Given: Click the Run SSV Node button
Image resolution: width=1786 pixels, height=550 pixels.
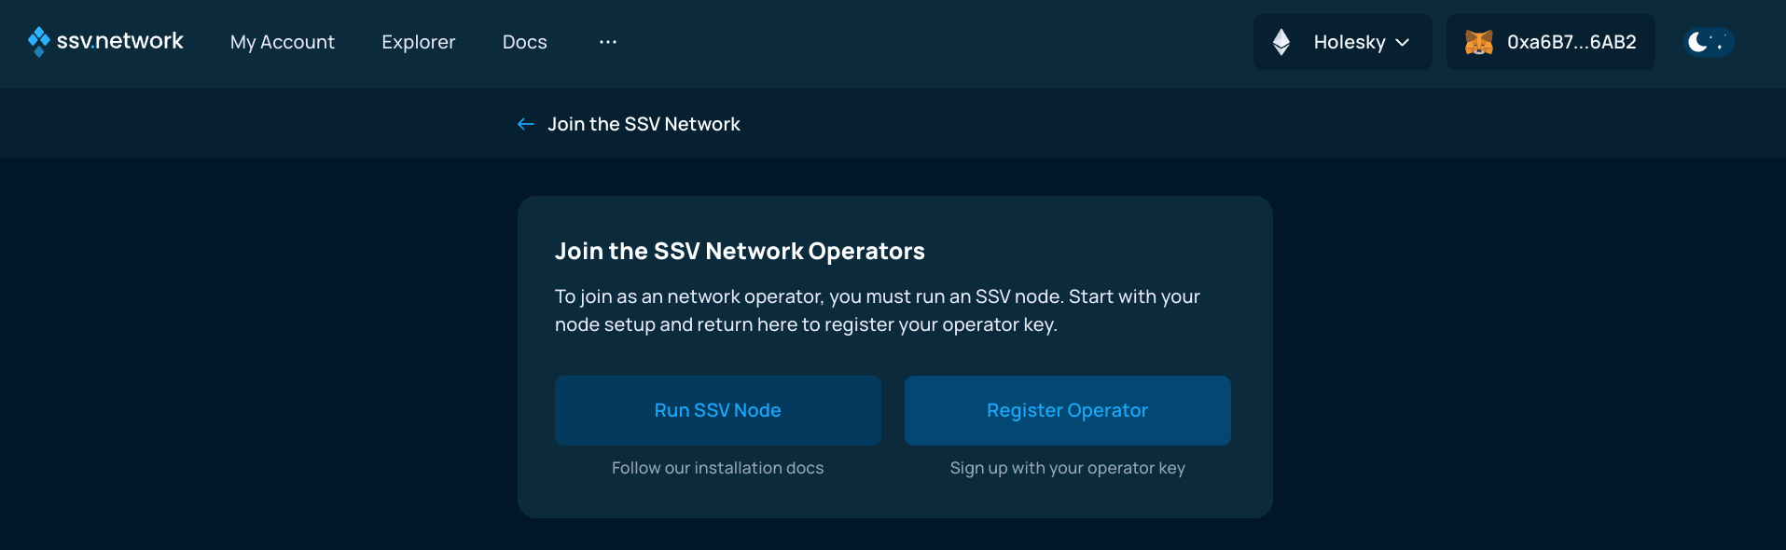Looking at the screenshot, I should pyautogui.click(x=718, y=410).
